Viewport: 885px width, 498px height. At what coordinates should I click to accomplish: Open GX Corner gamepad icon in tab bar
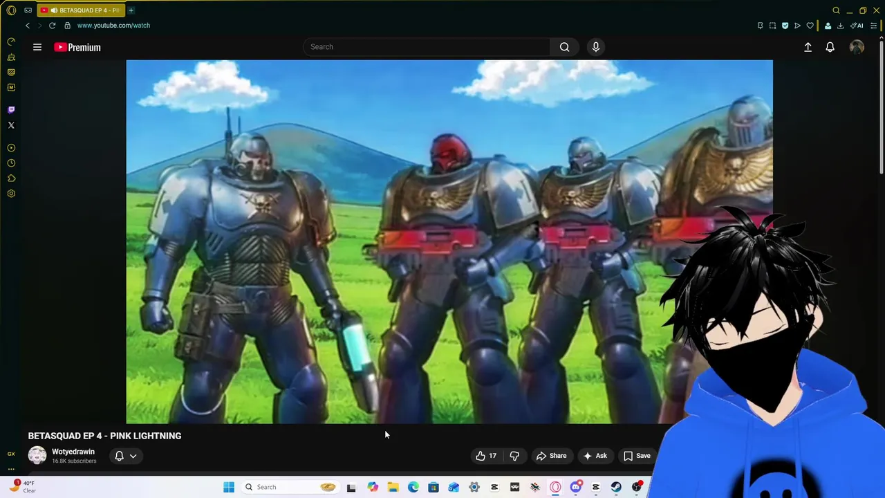[x=28, y=10]
